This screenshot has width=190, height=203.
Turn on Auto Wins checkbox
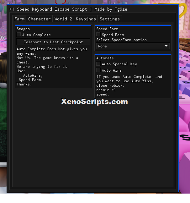tap(98, 70)
